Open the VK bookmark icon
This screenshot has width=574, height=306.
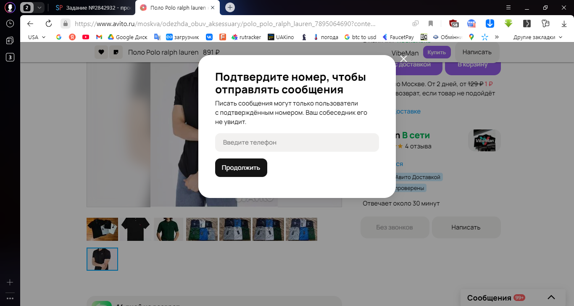[209, 37]
